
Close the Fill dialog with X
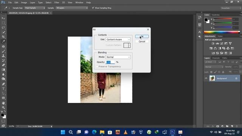click(x=148, y=29)
